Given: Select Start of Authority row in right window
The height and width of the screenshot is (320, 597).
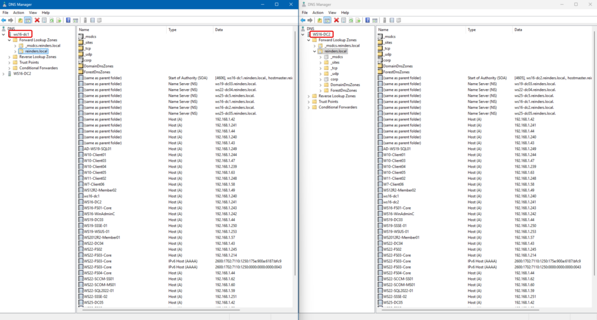Looking at the screenshot, I should tap(485, 78).
